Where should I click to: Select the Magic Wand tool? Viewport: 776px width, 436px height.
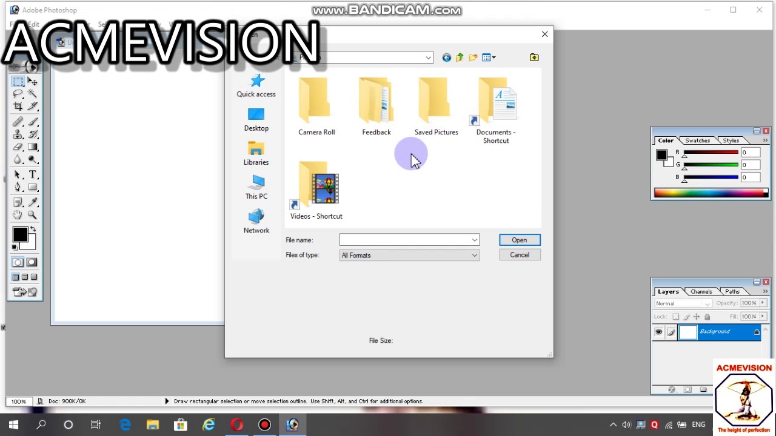click(32, 94)
